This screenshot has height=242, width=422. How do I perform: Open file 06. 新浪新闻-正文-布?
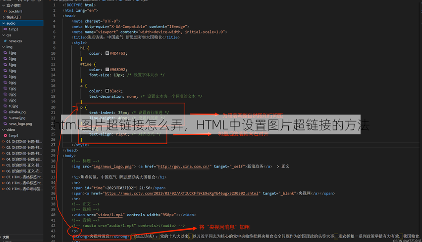point(24,171)
